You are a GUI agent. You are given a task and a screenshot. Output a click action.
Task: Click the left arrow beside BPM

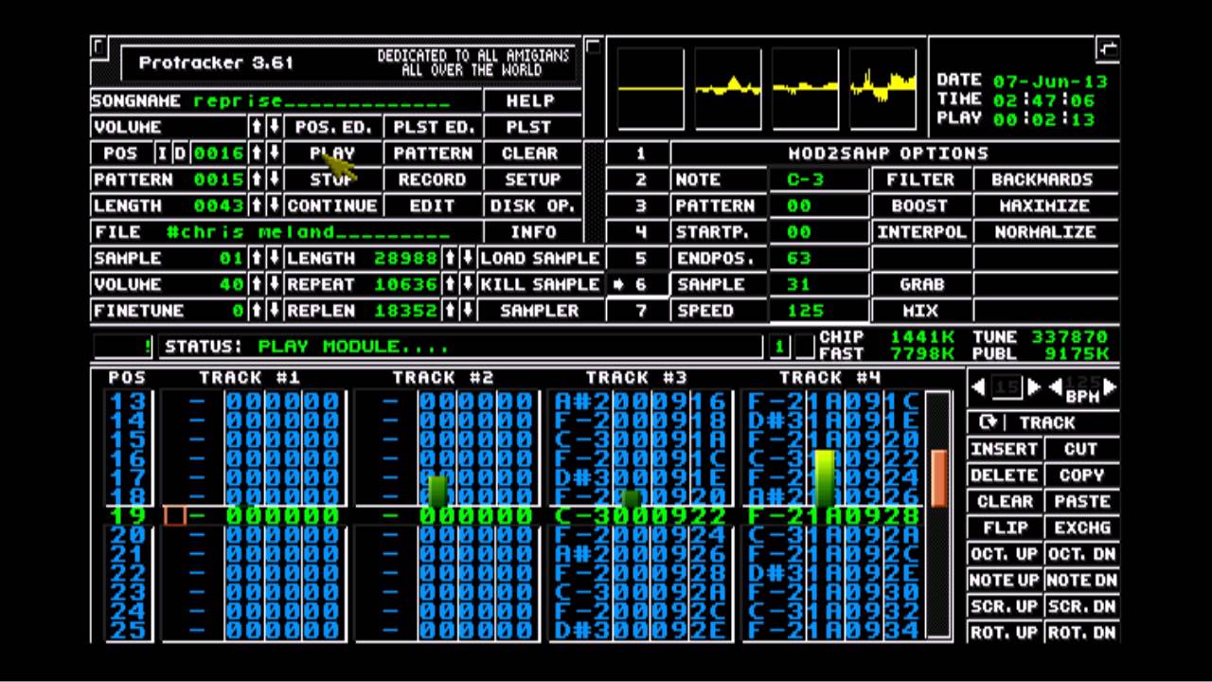(1055, 387)
